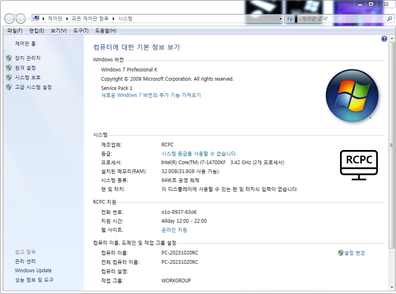Open the 보기(V) menu
The height and width of the screenshot is (294, 396).
click(58, 31)
